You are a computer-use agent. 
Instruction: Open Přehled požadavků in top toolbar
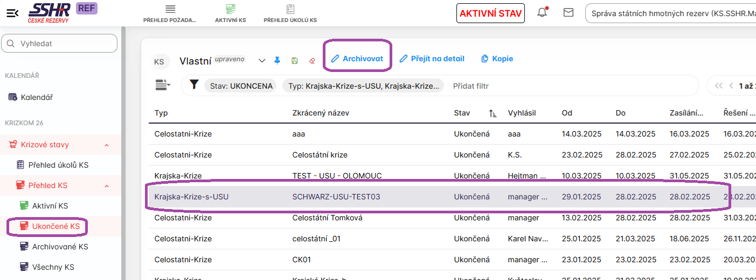point(170,14)
